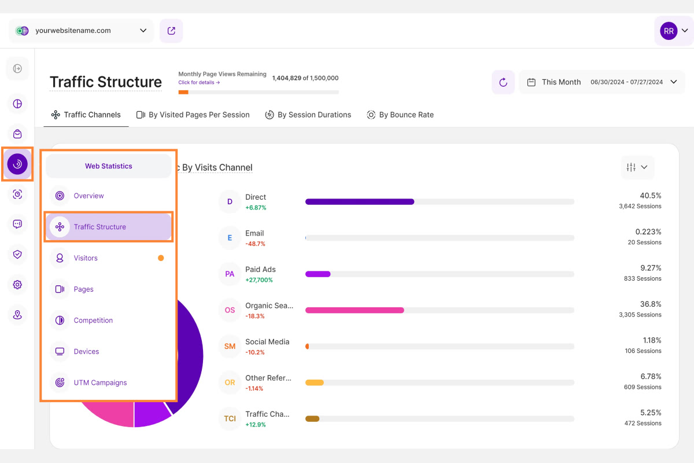The height and width of the screenshot is (463, 694).
Task: Open the shield security icon in the sidebar
Action: (x=17, y=255)
